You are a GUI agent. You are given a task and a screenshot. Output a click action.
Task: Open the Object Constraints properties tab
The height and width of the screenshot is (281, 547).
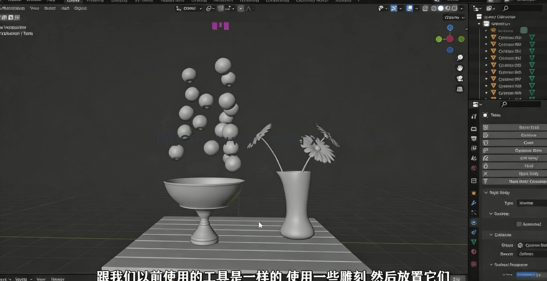(x=473, y=232)
